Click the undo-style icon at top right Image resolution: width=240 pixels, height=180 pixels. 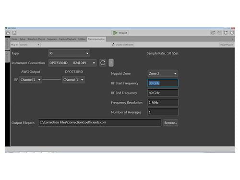[219, 33]
